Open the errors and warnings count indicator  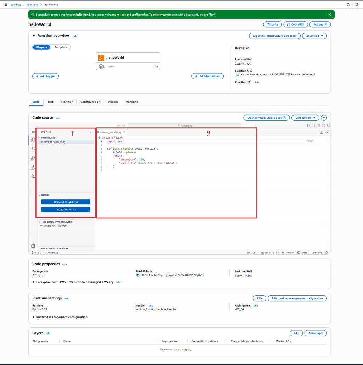point(36,253)
